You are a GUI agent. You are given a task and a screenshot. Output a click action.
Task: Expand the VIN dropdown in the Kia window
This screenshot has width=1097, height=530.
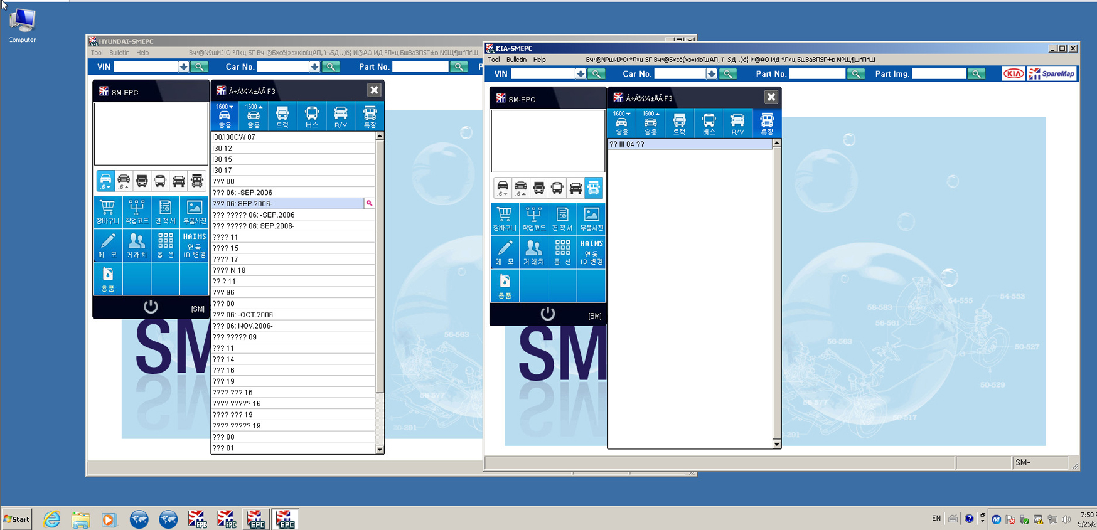581,74
